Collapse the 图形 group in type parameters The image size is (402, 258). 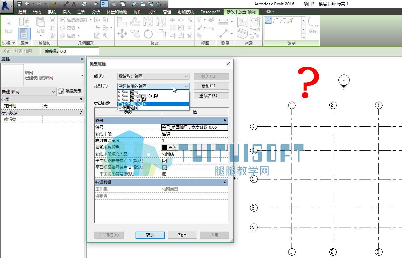pyautogui.click(x=225, y=120)
